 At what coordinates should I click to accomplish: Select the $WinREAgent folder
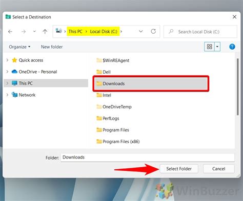pyautogui.click(x=113, y=60)
